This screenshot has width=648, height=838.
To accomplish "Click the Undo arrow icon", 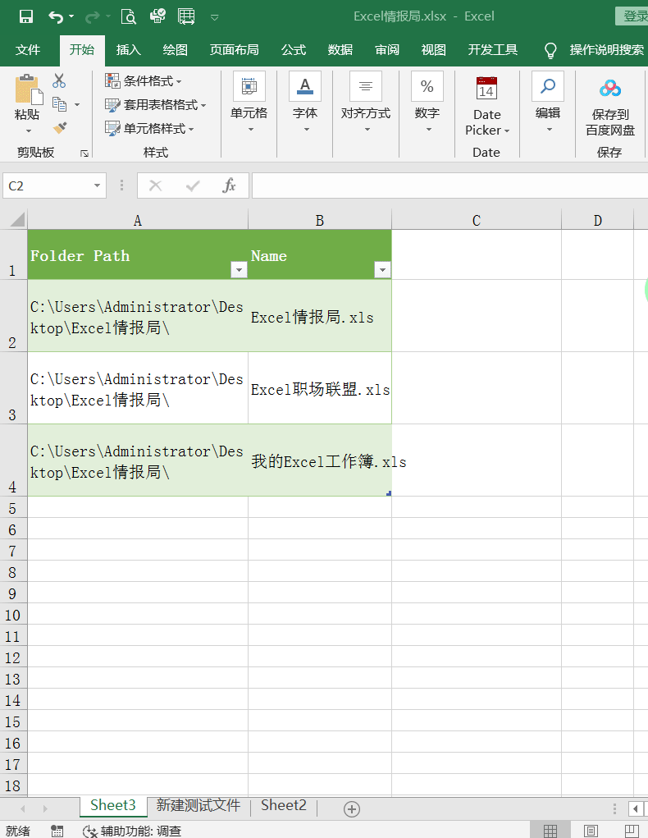I will (x=56, y=16).
